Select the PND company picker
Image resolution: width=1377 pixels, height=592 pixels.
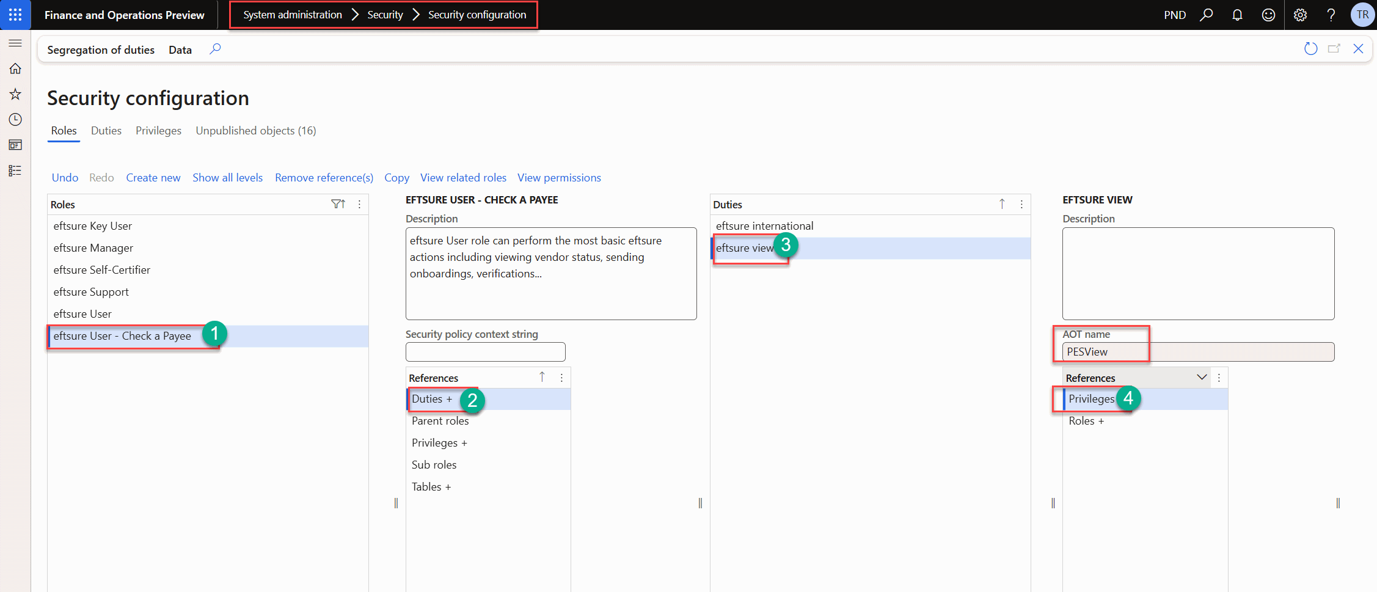1175,15
